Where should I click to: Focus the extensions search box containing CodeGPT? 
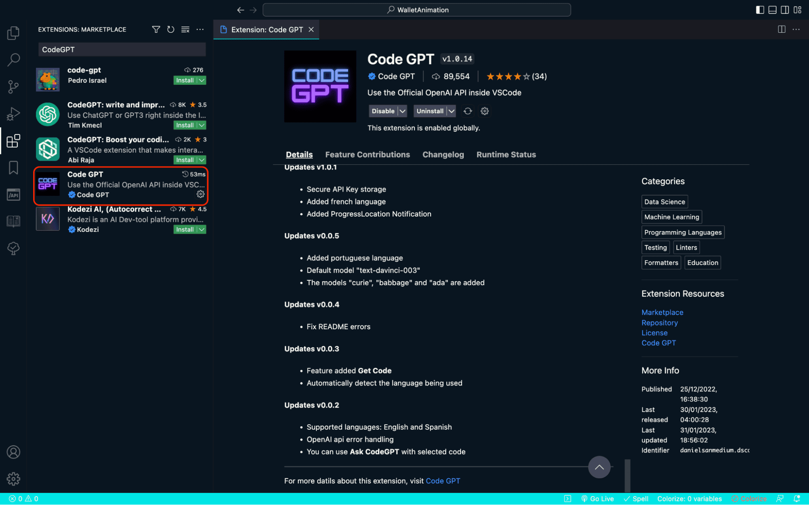coord(122,50)
